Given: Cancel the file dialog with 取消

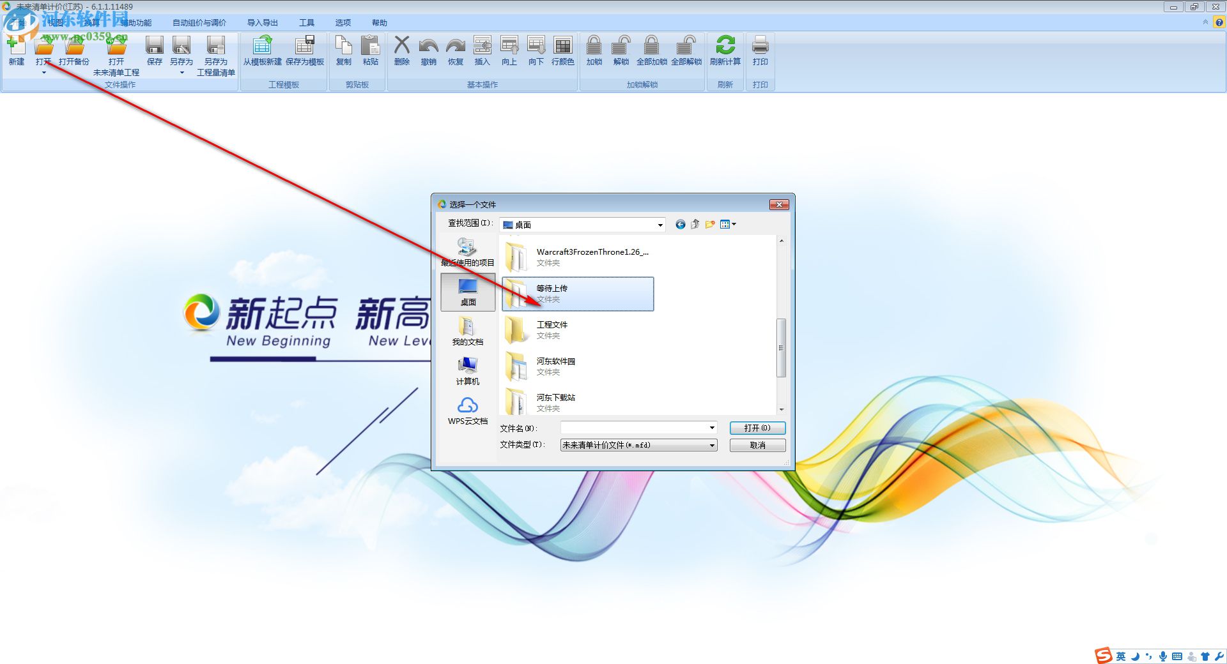Looking at the screenshot, I should pos(757,445).
